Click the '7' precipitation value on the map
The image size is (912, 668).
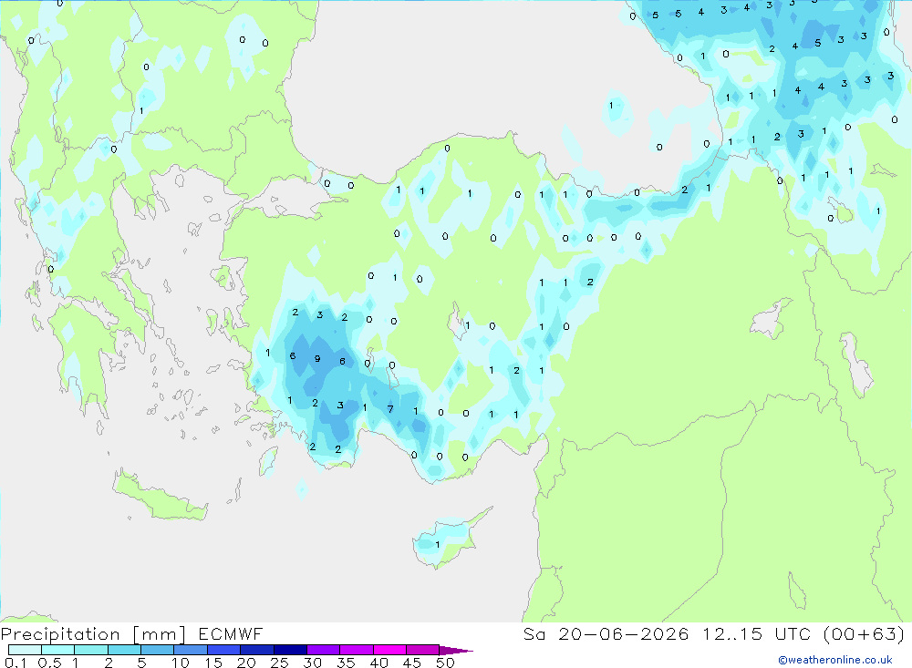tap(390, 409)
